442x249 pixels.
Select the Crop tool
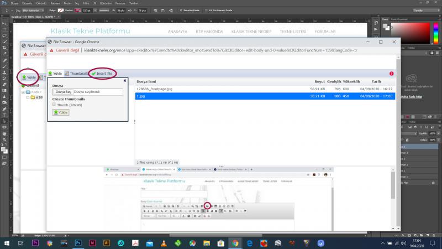(x=4, y=48)
